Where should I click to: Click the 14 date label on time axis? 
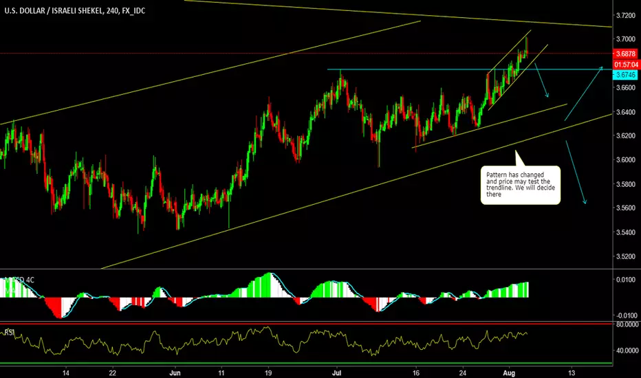point(66,373)
